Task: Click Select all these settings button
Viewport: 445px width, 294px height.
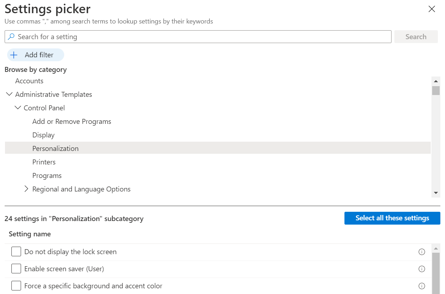Action: tap(392, 218)
